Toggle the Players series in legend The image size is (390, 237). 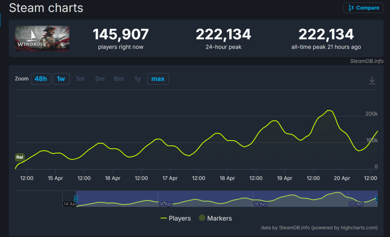(175, 218)
